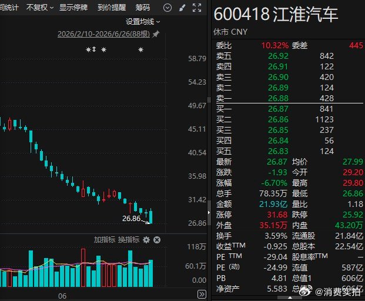
Task: Click the 委差 value 445
Action: point(356,46)
